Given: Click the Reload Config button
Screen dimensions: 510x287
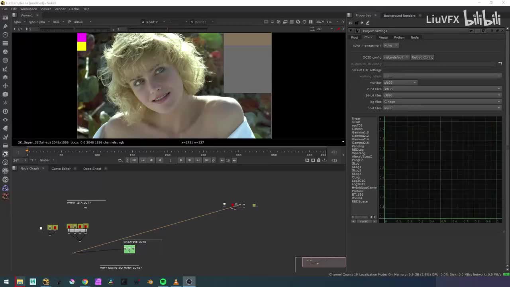Looking at the screenshot, I should tap(422, 57).
